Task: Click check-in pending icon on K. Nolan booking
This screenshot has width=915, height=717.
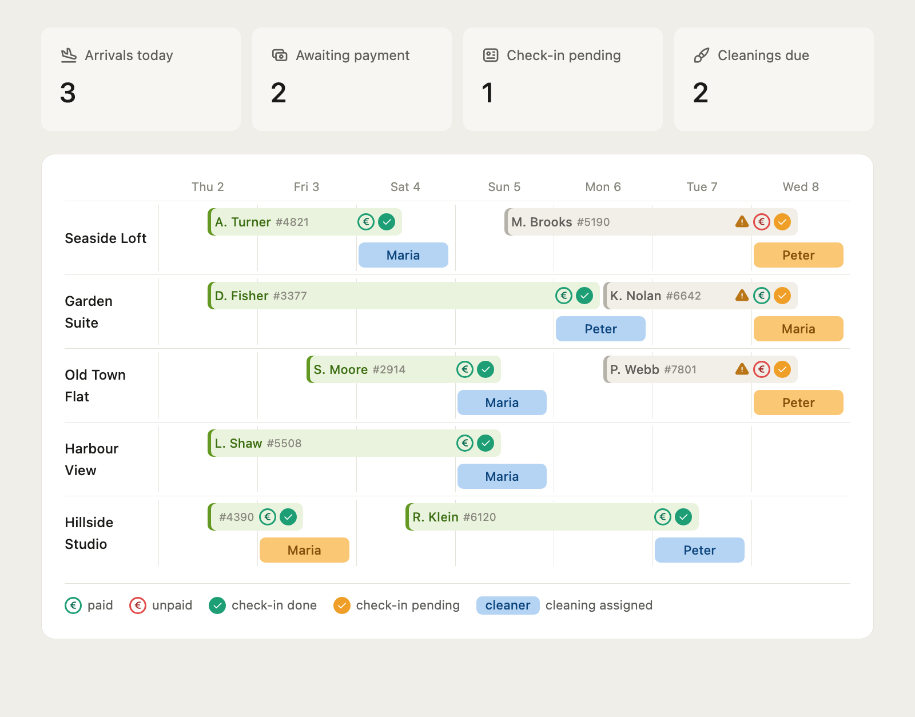Action: [782, 295]
